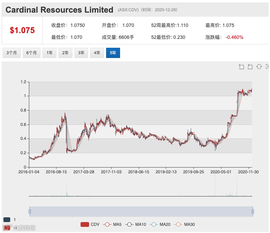Click the 2018-06-15 x-axis date label
This screenshot has width=270, height=233.
(x=139, y=172)
